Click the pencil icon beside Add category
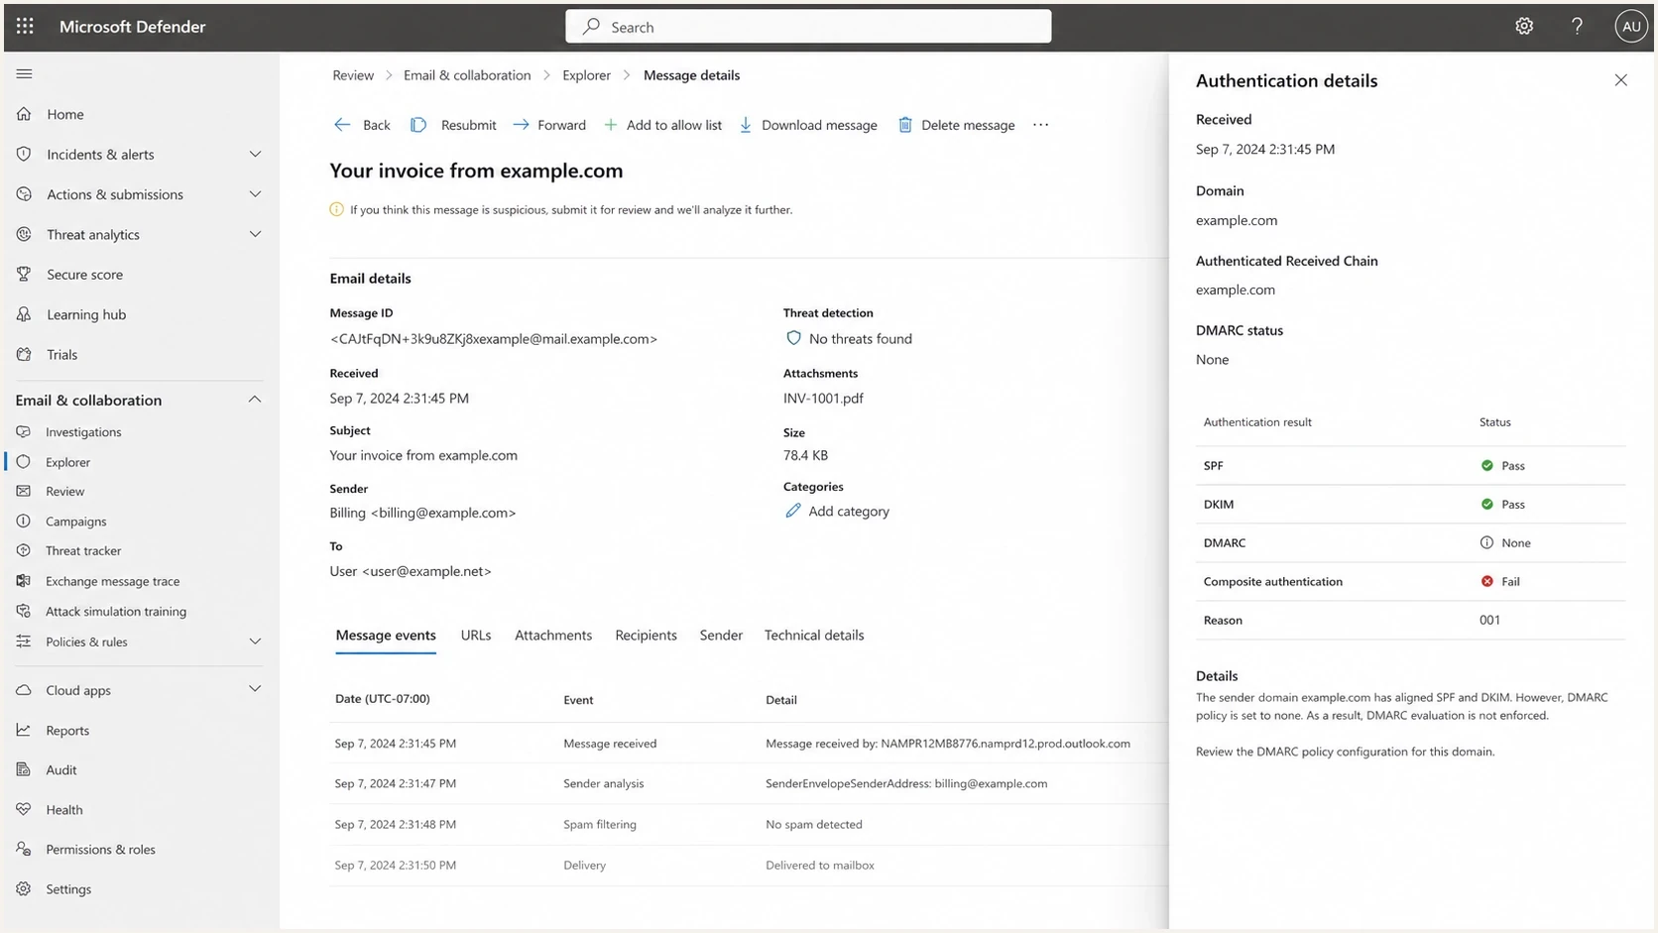The height and width of the screenshot is (933, 1658). coord(792,511)
